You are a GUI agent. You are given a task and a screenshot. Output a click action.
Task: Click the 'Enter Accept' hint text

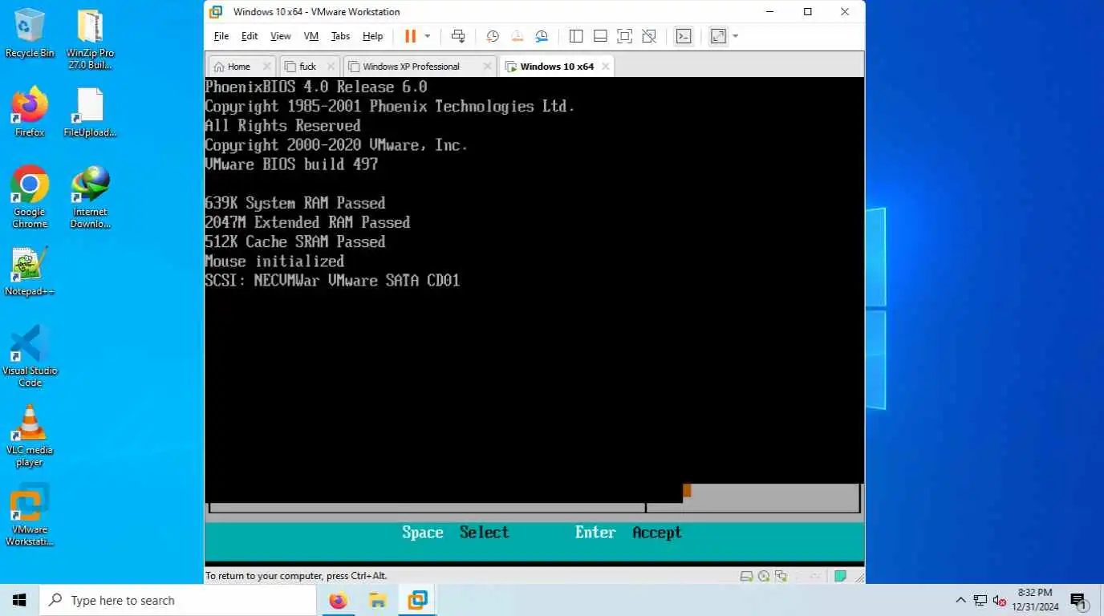tap(628, 533)
